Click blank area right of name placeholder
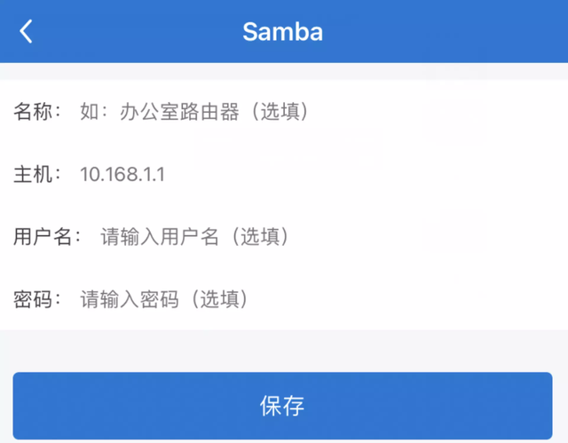Viewport: 568px width, 443px height. click(x=433, y=111)
